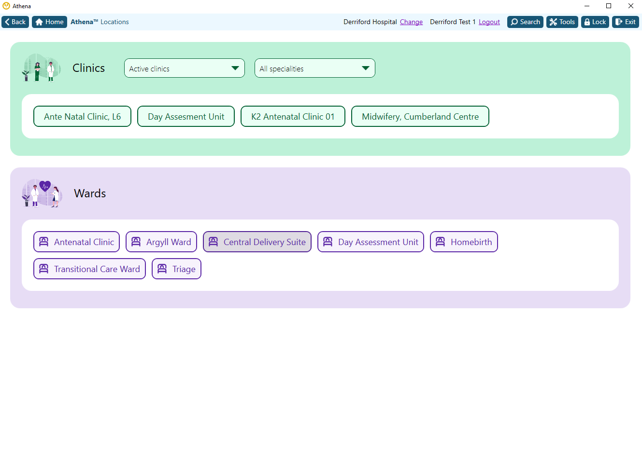Click the Wards section heading
Screen dimensions: 642x466
tap(90, 193)
